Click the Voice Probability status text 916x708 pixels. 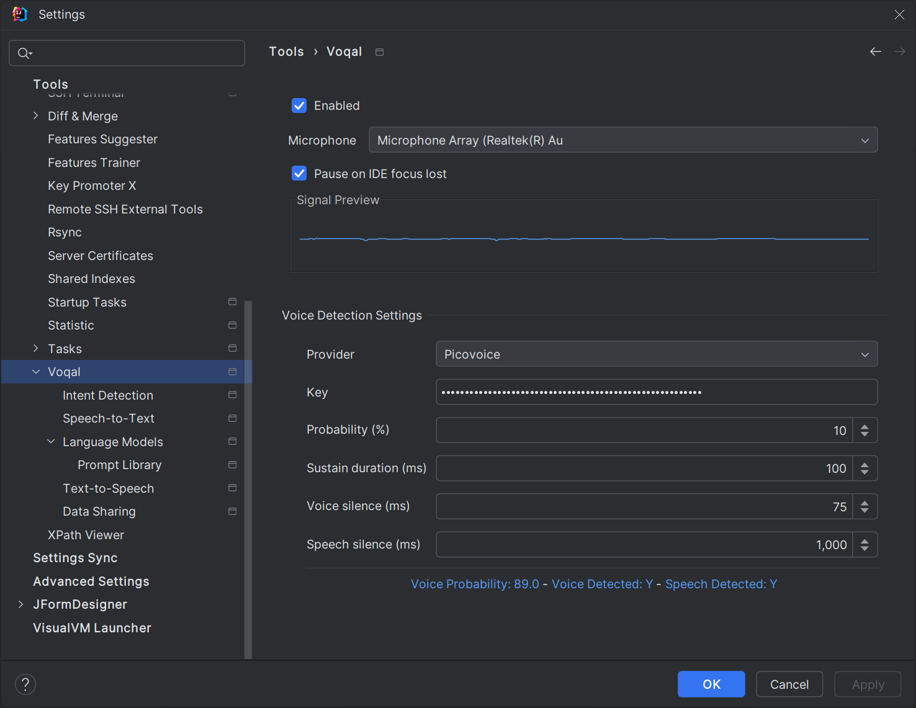tap(475, 584)
